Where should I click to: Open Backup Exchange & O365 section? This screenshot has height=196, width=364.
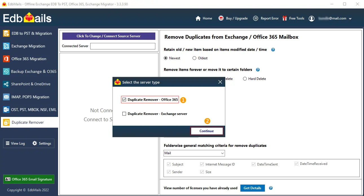click(29, 71)
